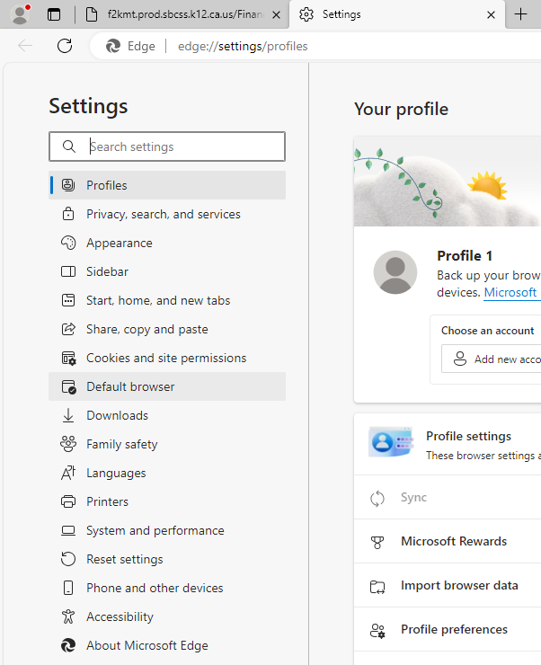Go to System and performance settings

coord(155,530)
